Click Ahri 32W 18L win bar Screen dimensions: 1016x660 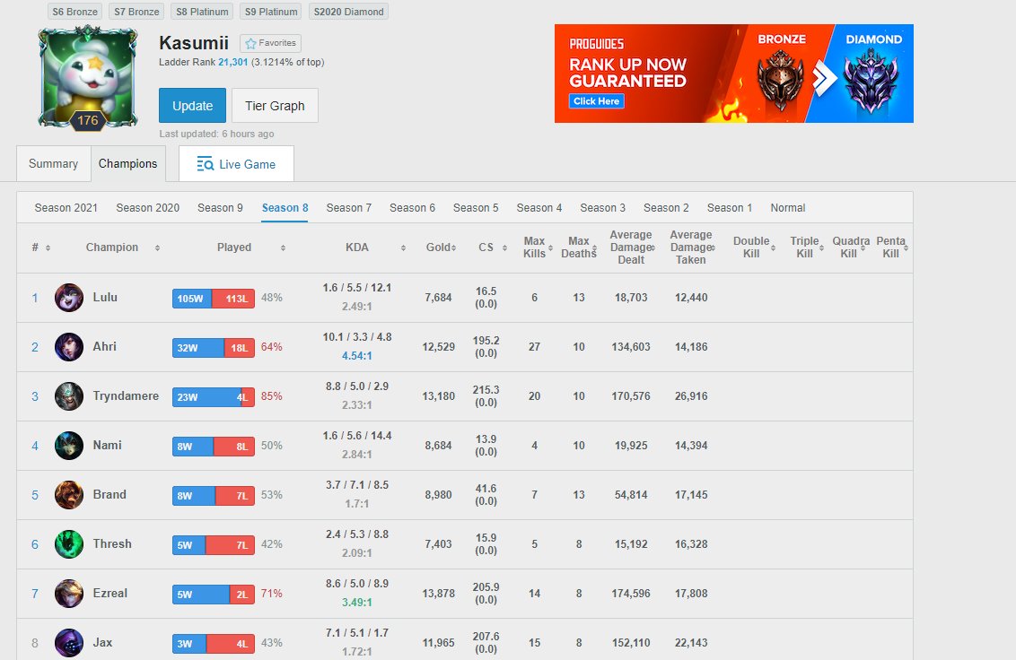(214, 348)
